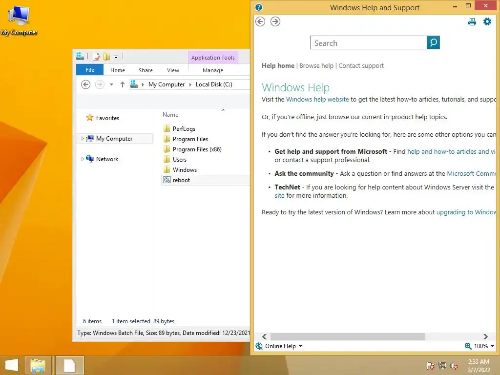This screenshot has width=500, height=375.
Task: Sort by the Name column header
Action: (170, 114)
